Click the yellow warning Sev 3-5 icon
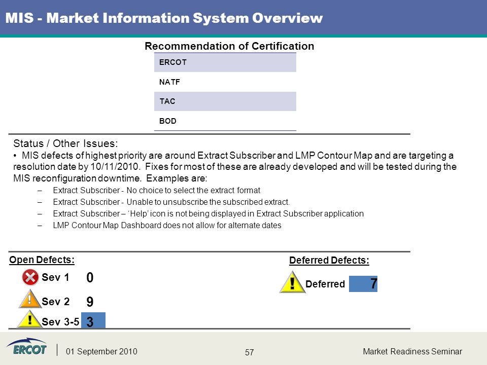Screen dimensions: 487x365 [29, 319]
